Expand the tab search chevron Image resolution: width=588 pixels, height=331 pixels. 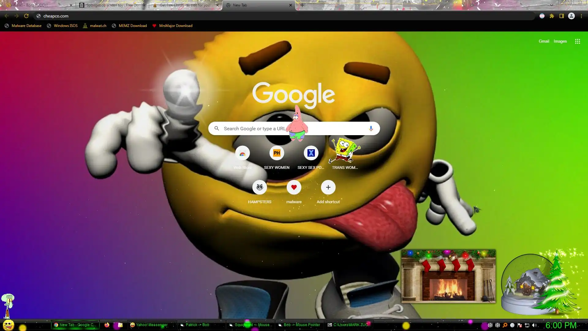click(551, 5)
